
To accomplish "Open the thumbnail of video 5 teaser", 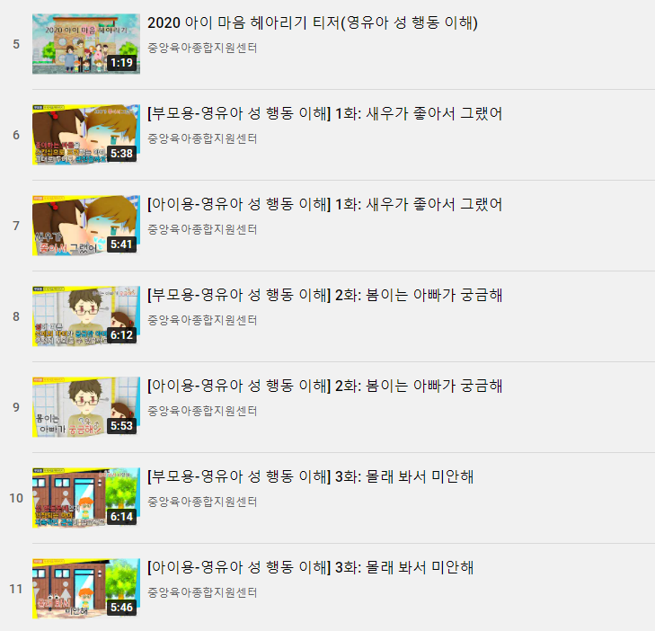I will 86,44.
